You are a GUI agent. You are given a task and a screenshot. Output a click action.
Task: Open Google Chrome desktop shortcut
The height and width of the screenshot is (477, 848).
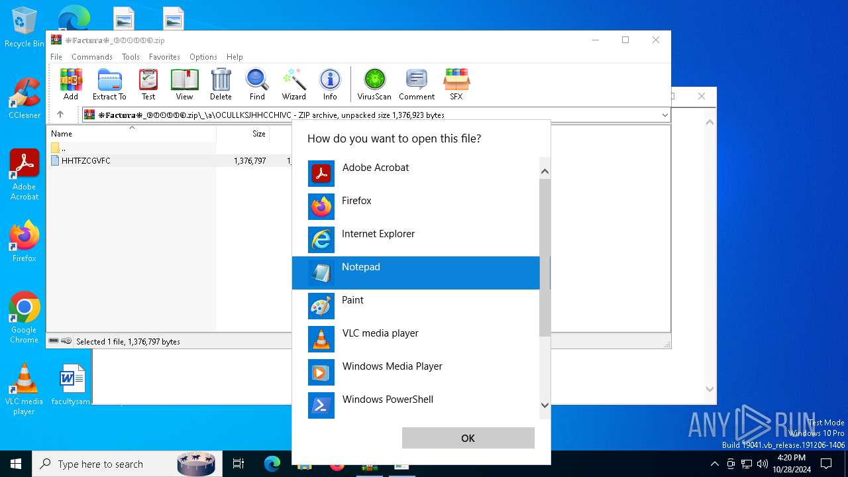24,317
